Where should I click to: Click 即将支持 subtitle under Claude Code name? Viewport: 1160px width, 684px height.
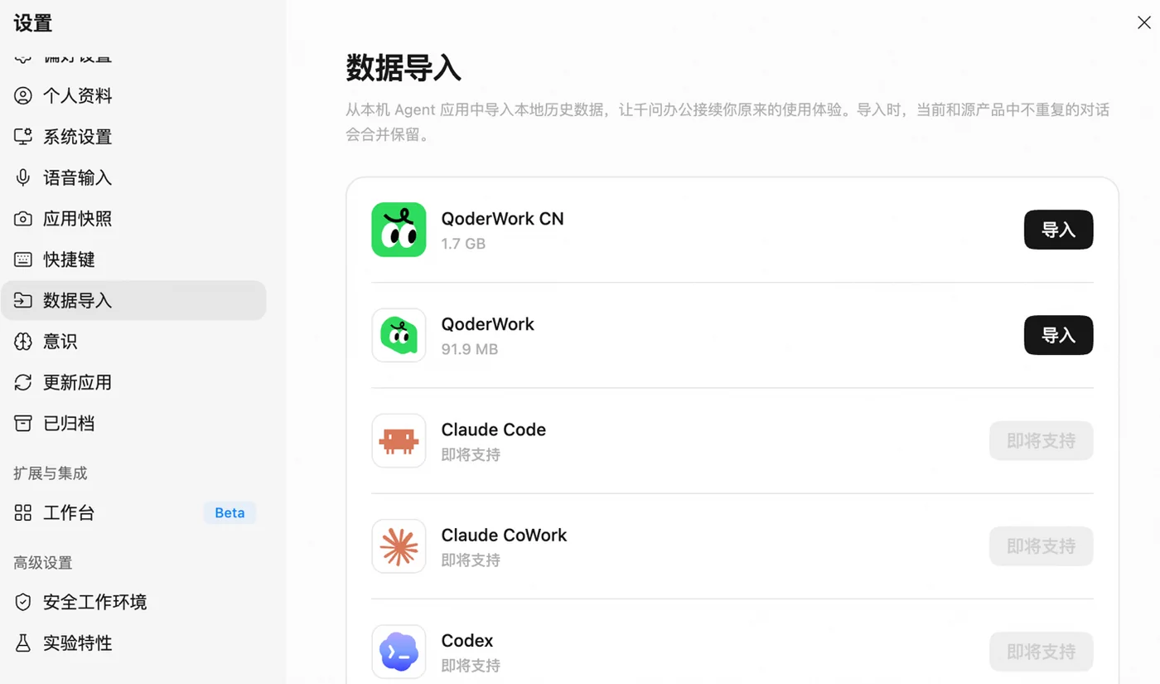tap(471, 454)
